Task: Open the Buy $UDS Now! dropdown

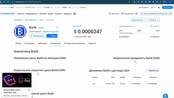Action: pyautogui.click(x=139, y=20)
